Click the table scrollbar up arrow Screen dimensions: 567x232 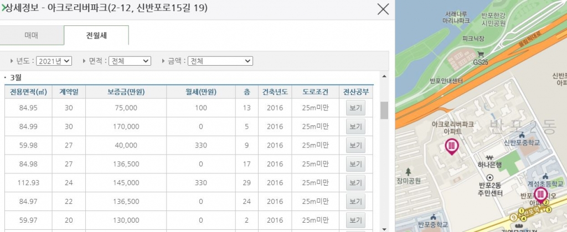384,76
